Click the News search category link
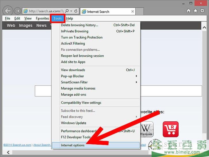 point(41,25)
